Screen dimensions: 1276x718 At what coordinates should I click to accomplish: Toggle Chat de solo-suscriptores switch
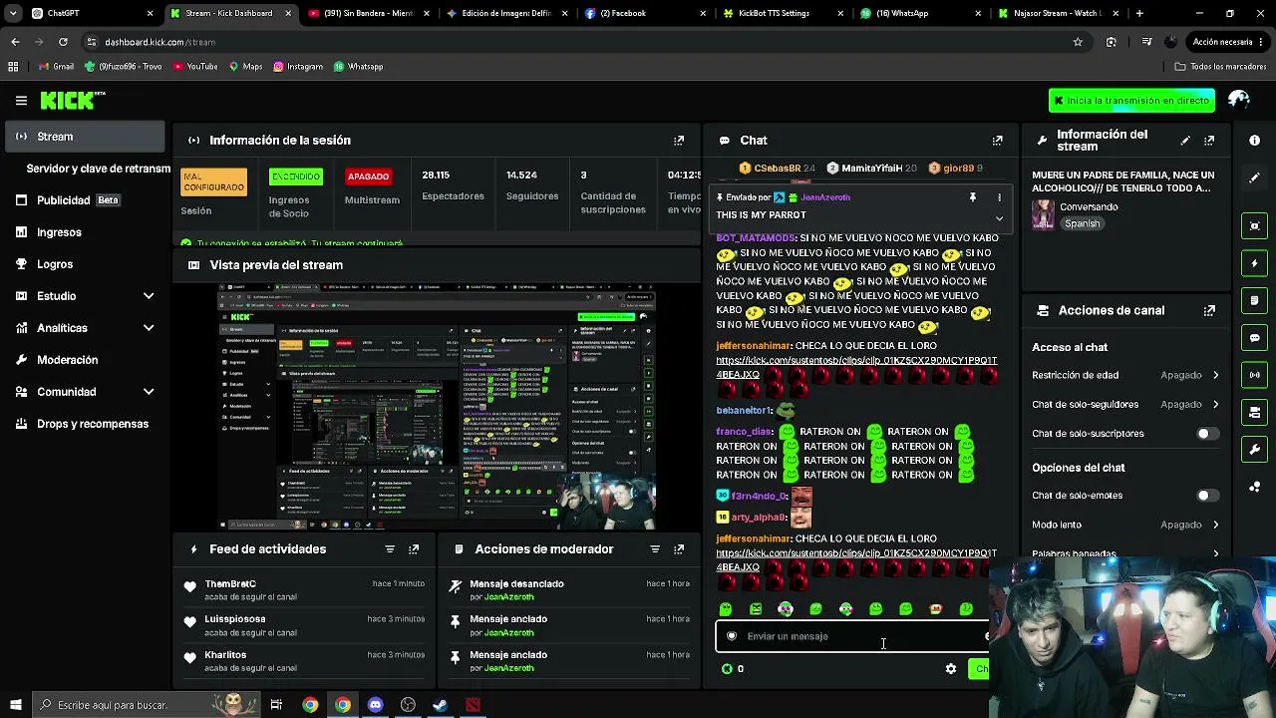[1206, 434]
